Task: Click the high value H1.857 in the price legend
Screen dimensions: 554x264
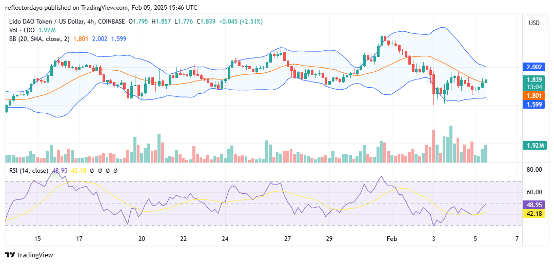Action: point(161,22)
